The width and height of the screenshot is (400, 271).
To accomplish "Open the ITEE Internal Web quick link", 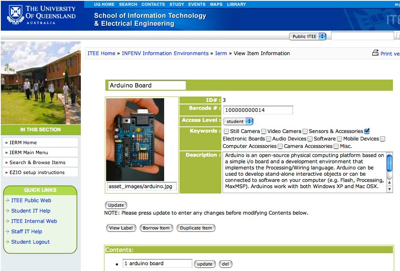I will (x=34, y=221).
